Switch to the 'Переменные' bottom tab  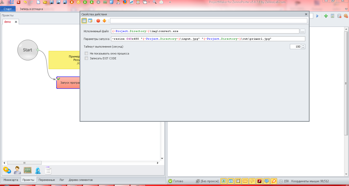click(x=47, y=180)
